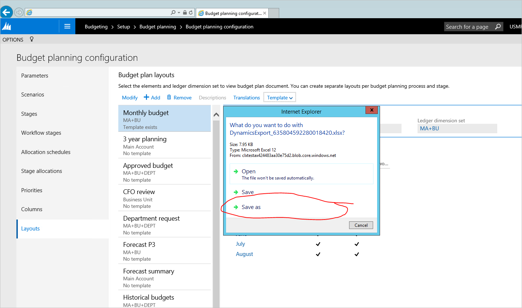Select the Forecast summary layout
This screenshot has width=522, height=308.
pyautogui.click(x=165, y=277)
